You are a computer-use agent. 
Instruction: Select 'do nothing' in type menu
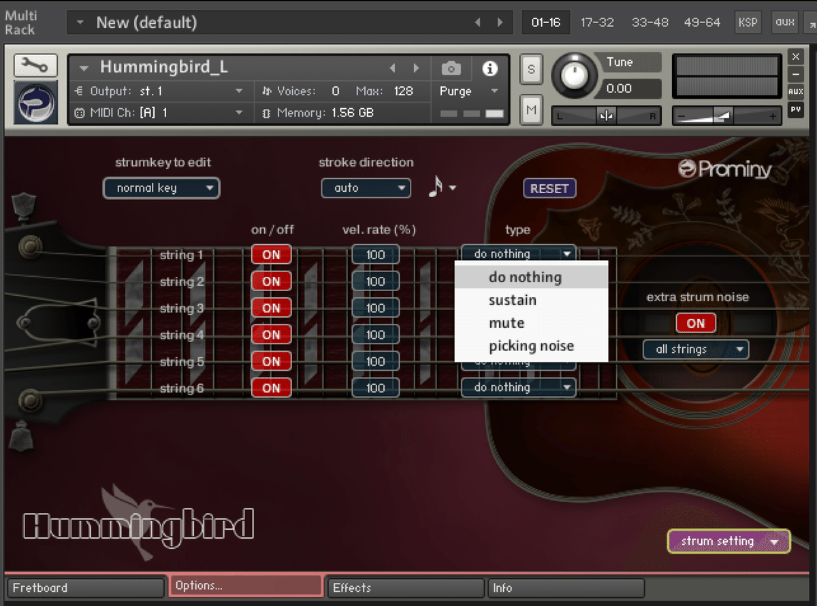tap(531, 277)
